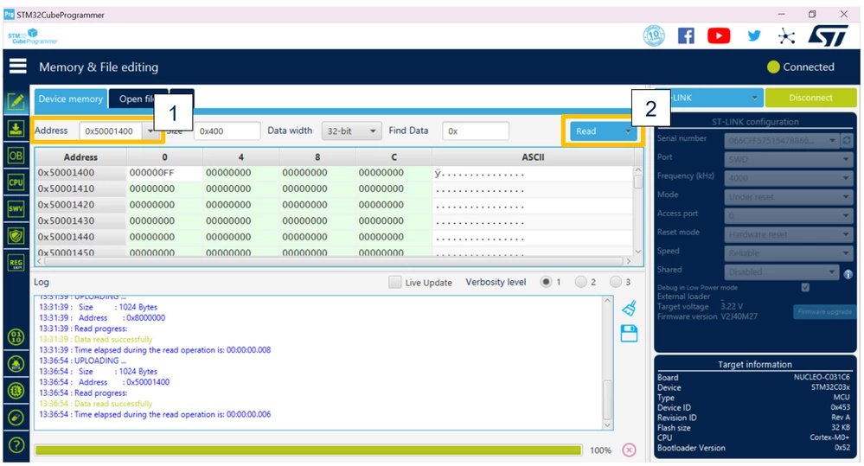Expand the Address field dropdown arrow
This screenshot has width=864, height=466.
click(x=150, y=131)
